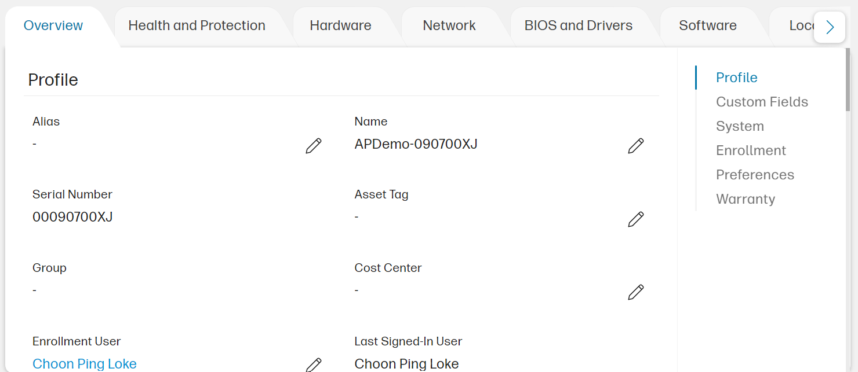The image size is (858, 372).
Task: Go to Preferences section
Action: (x=755, y=175)
